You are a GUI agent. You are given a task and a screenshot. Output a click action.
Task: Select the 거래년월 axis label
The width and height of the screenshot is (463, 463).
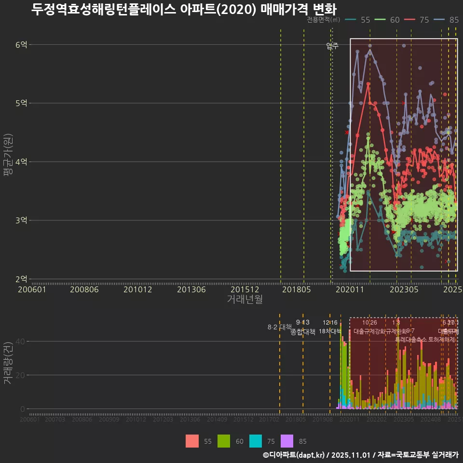244,298
